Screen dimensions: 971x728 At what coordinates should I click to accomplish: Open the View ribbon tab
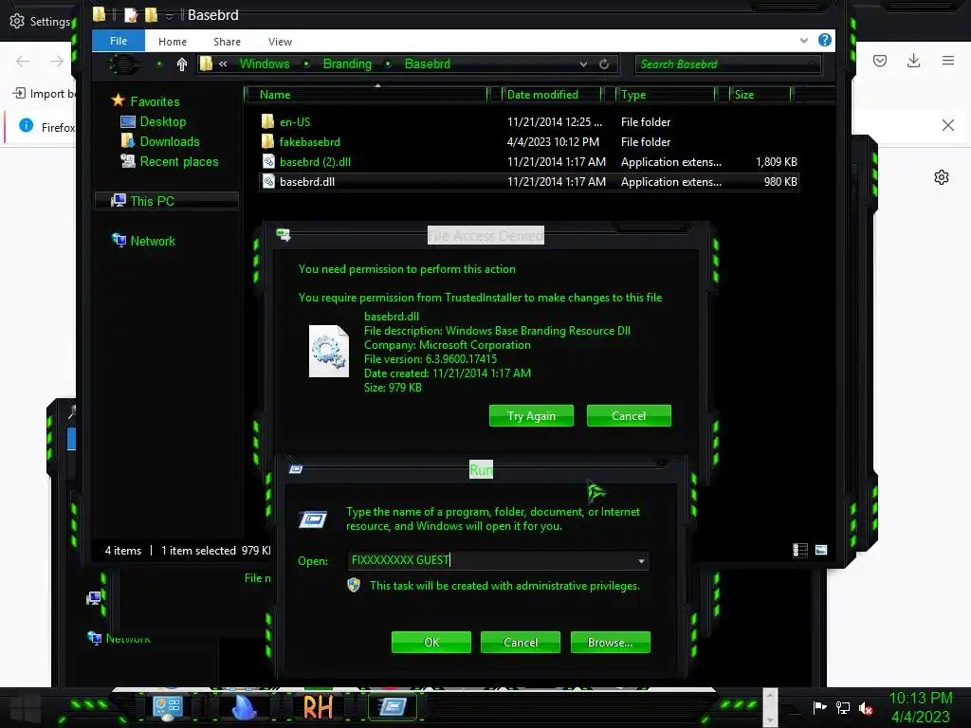click(280, 42)
